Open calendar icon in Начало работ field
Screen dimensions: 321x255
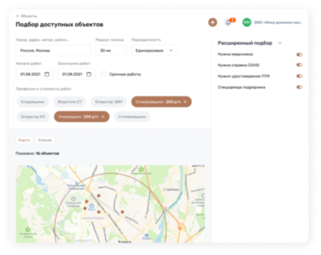pyautogui.click(x=47, y=74)
